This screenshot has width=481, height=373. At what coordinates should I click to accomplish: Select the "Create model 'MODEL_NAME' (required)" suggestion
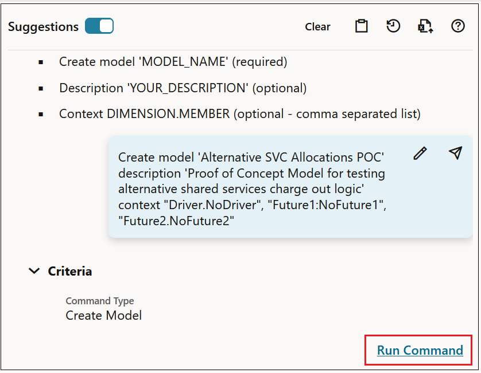click(x=173, y=62)
